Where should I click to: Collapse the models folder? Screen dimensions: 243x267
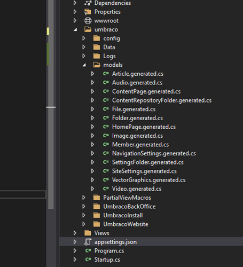(84, 65)
